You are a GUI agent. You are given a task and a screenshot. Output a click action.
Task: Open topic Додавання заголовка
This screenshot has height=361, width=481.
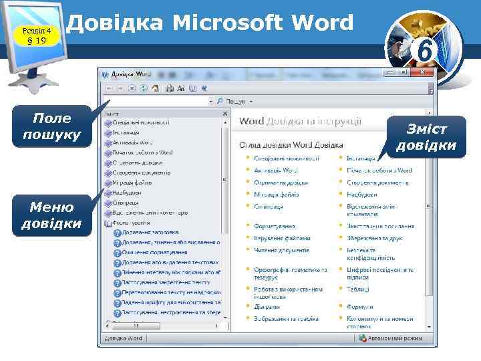146,233
